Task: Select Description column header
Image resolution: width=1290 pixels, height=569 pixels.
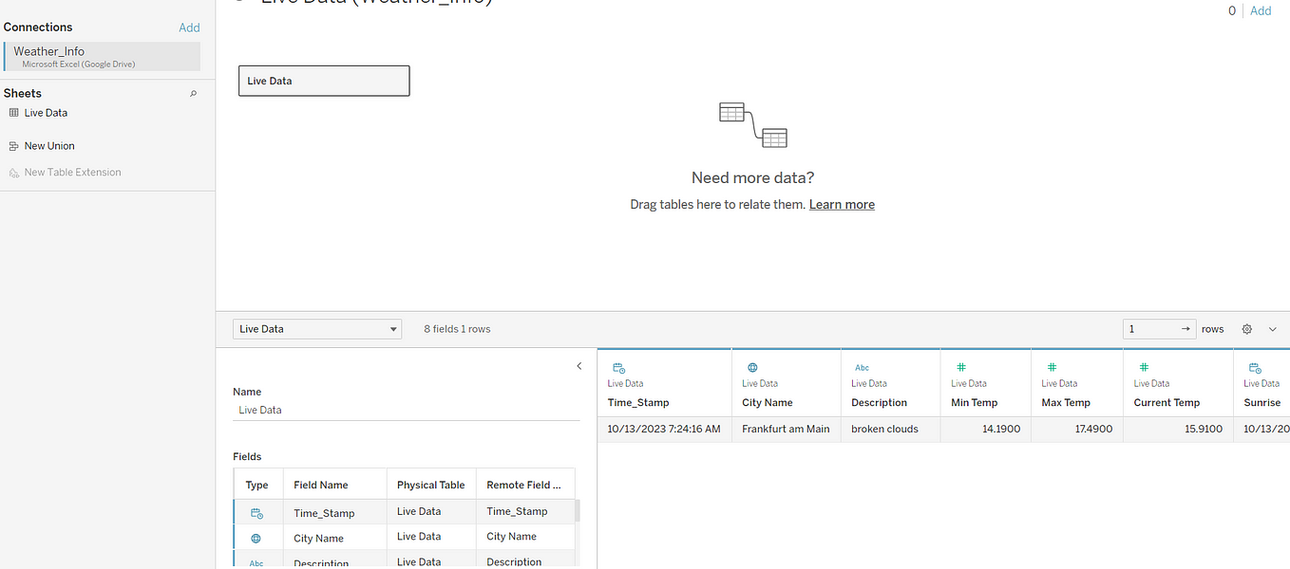Action: [880, 403]
